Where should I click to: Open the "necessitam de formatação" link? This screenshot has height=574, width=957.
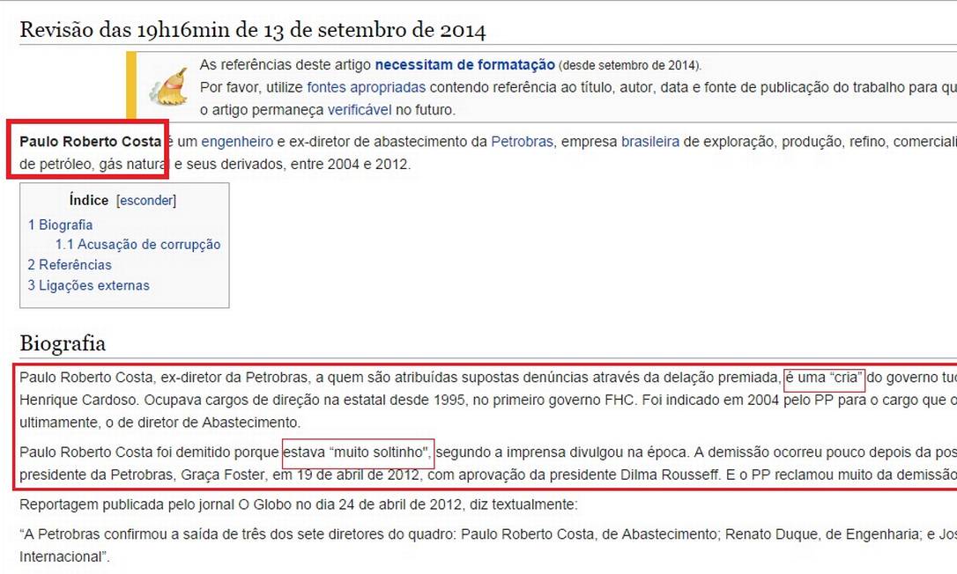pyautogui.click(x=464, y=64)
